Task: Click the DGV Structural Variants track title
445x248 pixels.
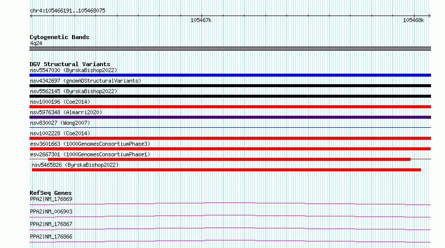Action: [70, 64]
